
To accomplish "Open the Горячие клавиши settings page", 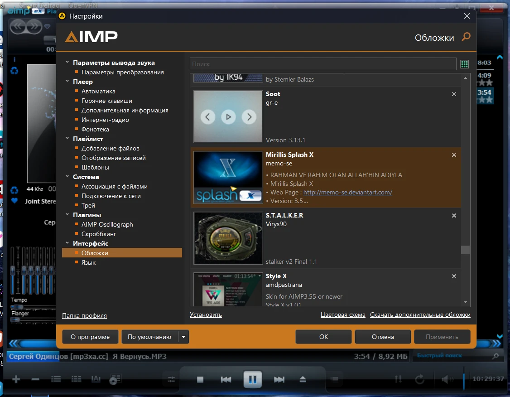I will [106, 101].
